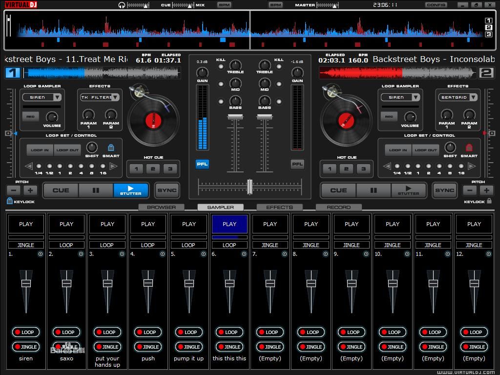
Task: Click SYNC button on deck 2
Action: pos(444,190)
